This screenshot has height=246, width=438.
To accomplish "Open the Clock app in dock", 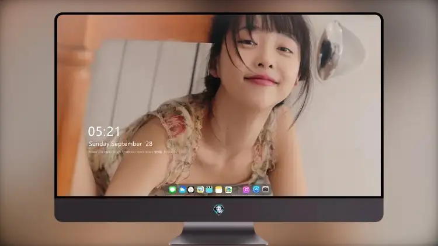I will (x=191, y=189).
